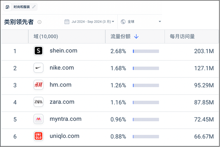Expand the 全球 region dropdown arrow
220x147 pixels.
[x=159, y=22]
